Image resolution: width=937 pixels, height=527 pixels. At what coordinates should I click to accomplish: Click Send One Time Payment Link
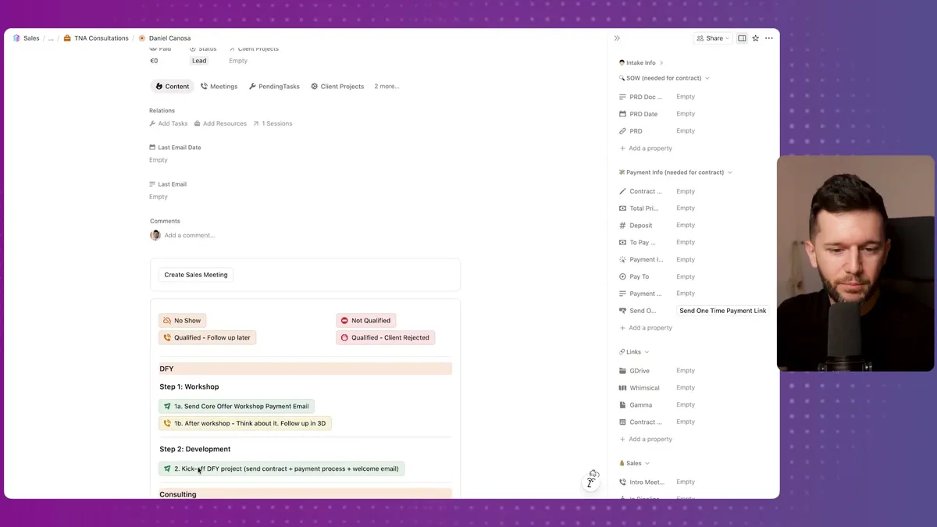[721, 310]
